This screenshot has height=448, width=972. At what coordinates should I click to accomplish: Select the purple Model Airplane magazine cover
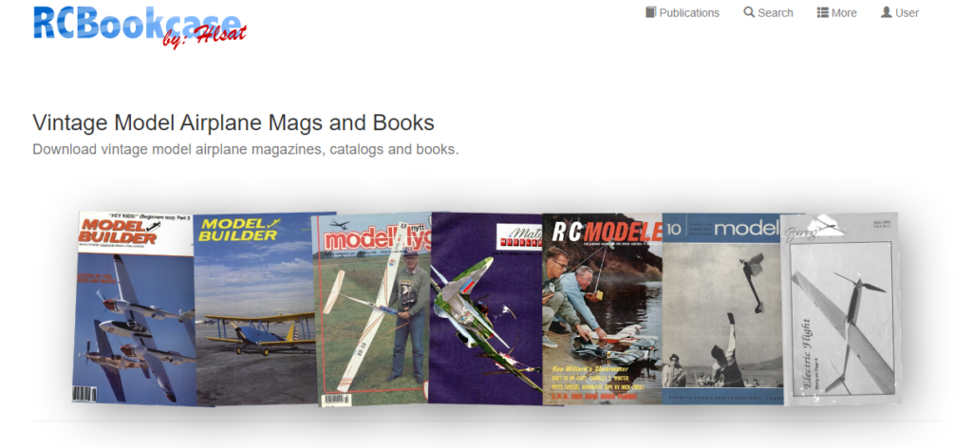[486, 308]
